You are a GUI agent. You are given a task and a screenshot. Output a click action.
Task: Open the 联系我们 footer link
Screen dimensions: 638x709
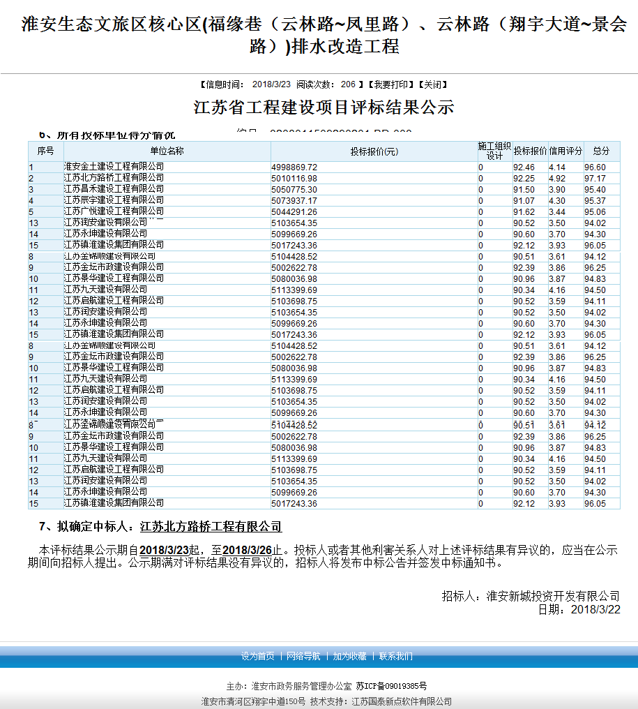(x=395, y=656)
